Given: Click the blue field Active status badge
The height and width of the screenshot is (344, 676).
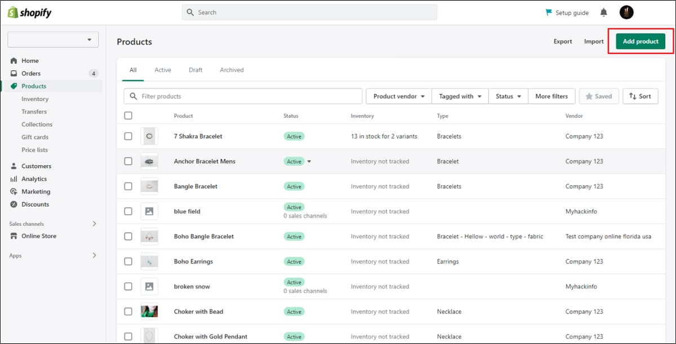Looking at the screenshot, I should tap(294, 207).
